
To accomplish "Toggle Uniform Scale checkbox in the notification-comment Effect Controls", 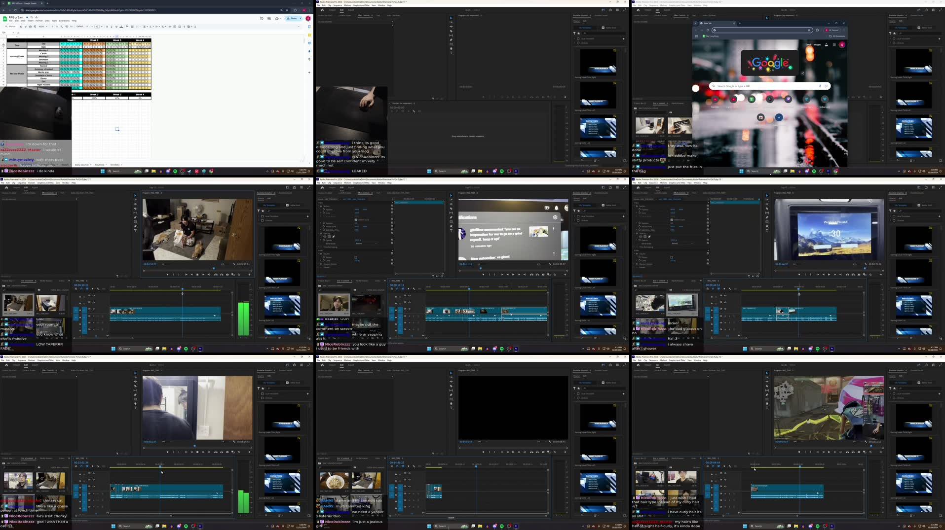I will coord(356,220).
